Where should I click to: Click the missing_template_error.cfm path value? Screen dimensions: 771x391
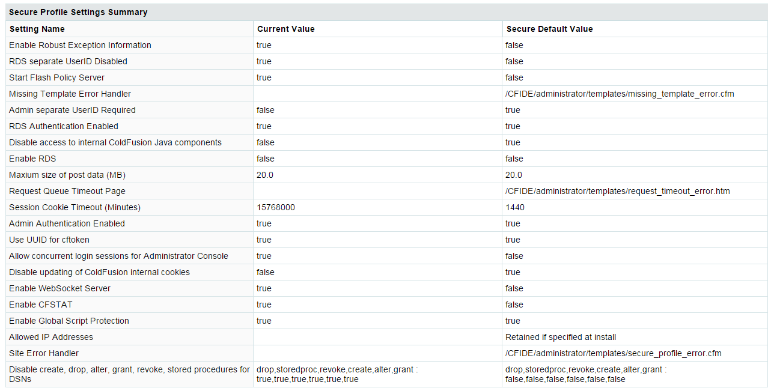coord(620,94)
